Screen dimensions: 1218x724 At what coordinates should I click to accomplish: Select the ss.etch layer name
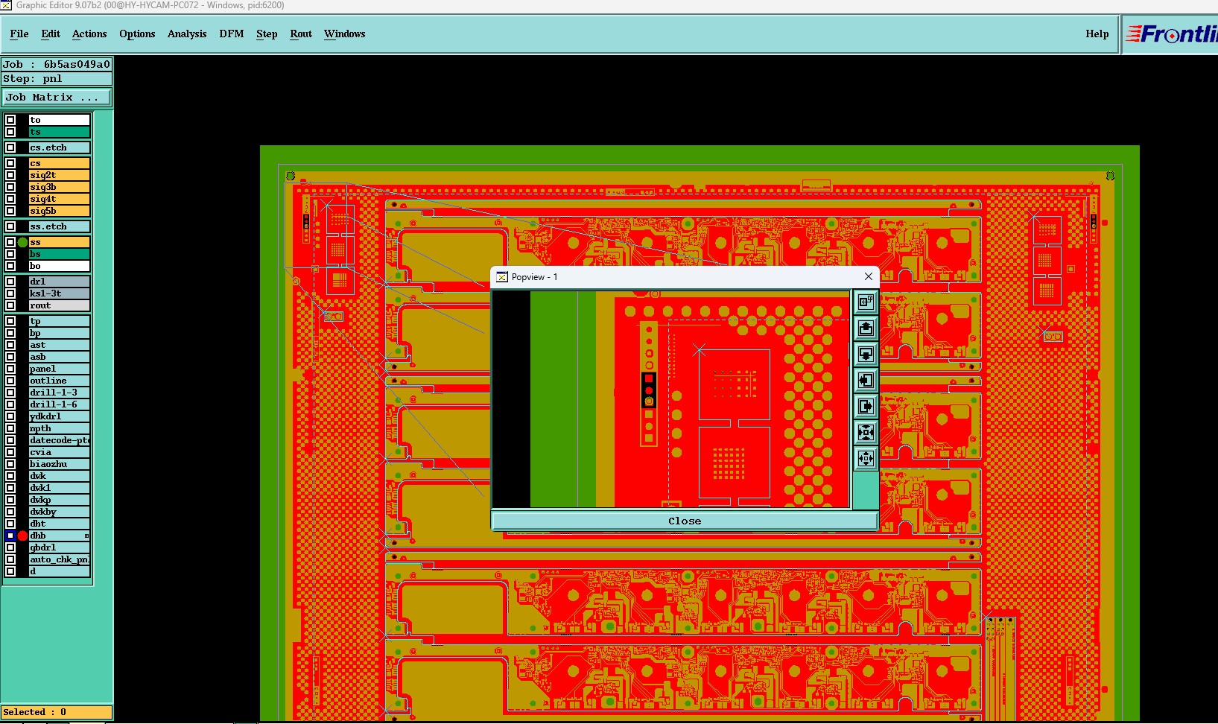pyautogui.click(x=59, y=226)
